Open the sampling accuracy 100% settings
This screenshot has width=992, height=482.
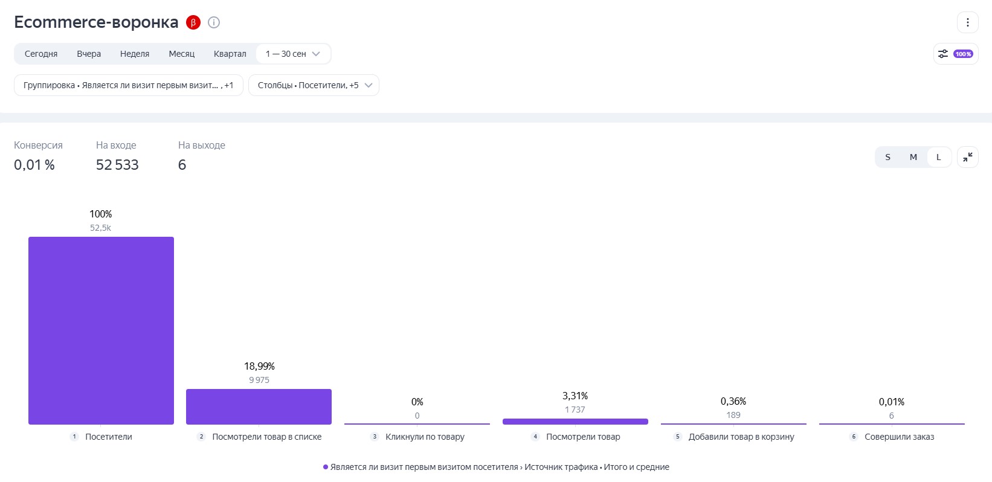(x=955, y=54)
